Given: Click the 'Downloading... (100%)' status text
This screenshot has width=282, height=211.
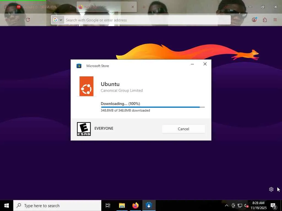Looking at the screenshot, I should point(120,104).
